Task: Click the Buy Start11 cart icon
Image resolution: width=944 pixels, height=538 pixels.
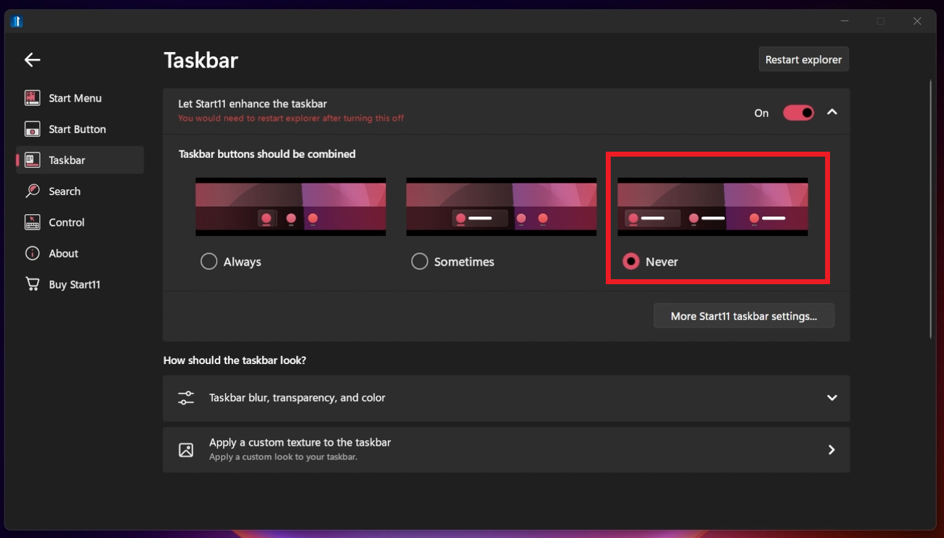Action: pos(32,284)
